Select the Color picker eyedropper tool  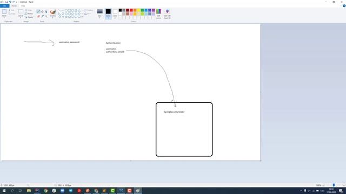[42, 16]
